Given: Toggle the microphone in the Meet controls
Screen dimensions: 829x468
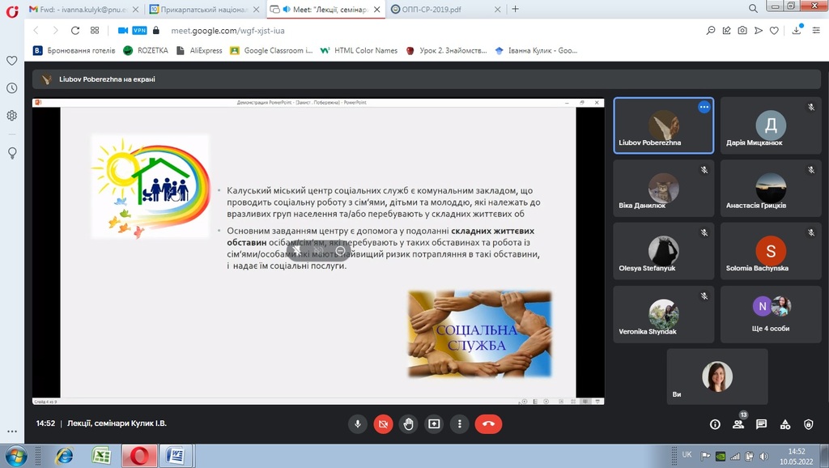Looking at the screenshot, I should click(x=357, y=423).
